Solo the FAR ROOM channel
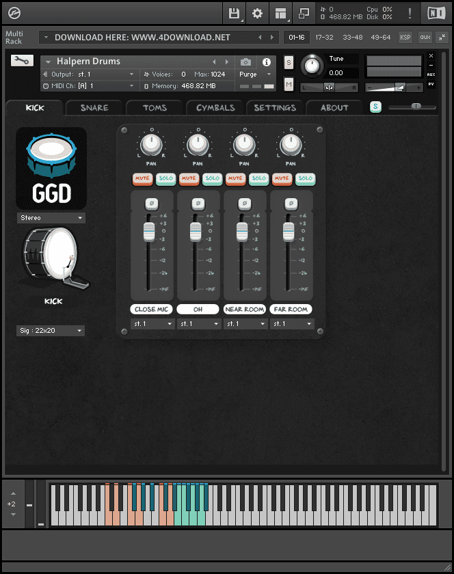Image resolution: width=454 pixels, height=574 pixels. [x=305, y=178]
